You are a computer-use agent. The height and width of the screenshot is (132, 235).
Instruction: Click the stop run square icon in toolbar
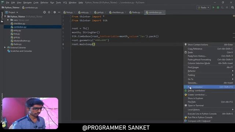(x=227, y=7)
